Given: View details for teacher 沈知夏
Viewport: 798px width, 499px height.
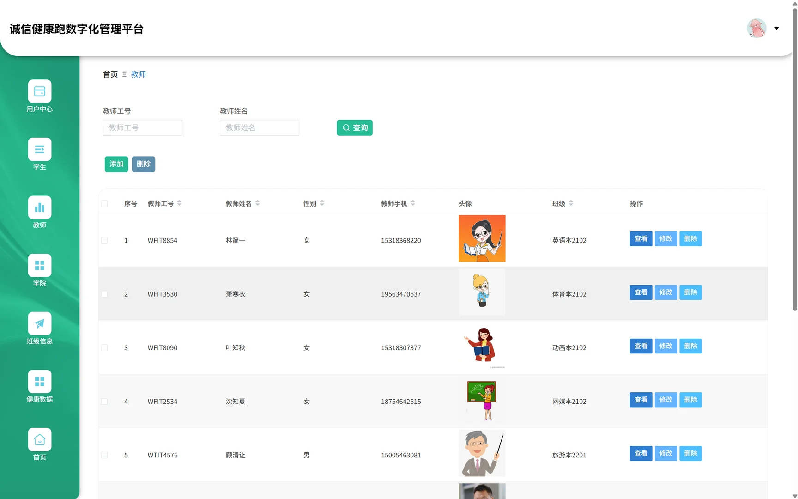Looking at the screenshot, I should click(641, 400).
